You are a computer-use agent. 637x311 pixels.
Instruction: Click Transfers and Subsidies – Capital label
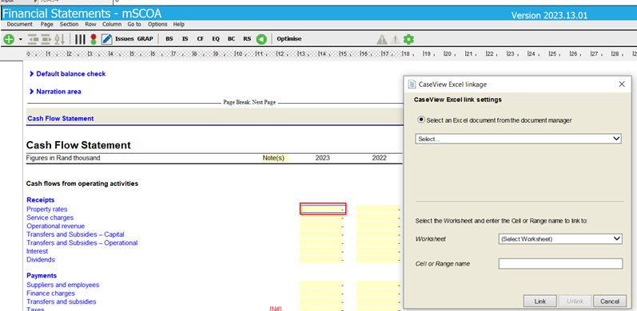coord(75,234)
